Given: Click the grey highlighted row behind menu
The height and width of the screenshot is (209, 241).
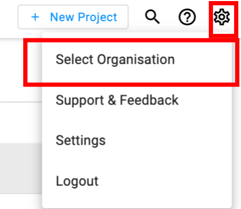Looking at the screenshot, I should coord(21,169).
